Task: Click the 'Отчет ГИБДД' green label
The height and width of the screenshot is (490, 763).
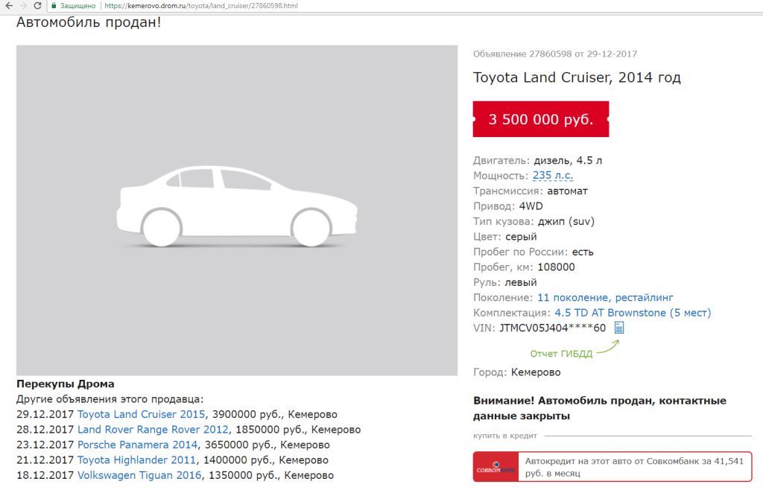Action: coord(561,354)
